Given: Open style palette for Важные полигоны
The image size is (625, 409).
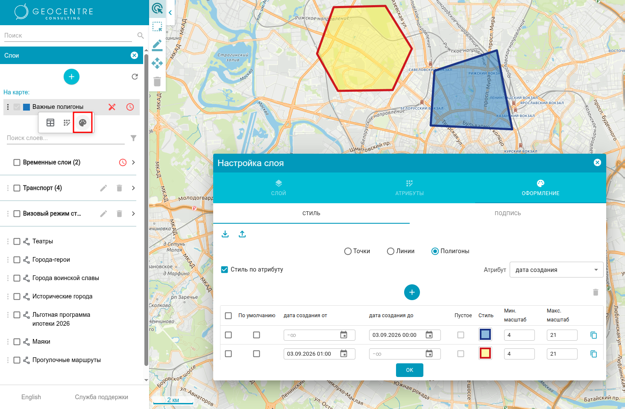Looking at the screenshot, I should pos(83,123).
